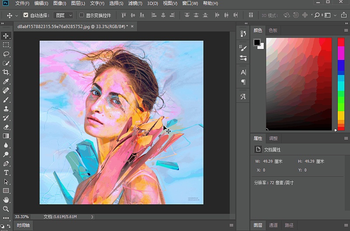
Task: Select the Eraser tool
Action: tap(6, 127)
